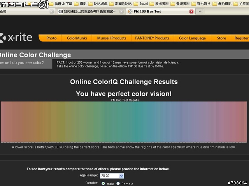The image size is (249, 186).
Task: Open the 股市資料 bookmark folder
Action: pyautogui.click(x=159, y=3)
